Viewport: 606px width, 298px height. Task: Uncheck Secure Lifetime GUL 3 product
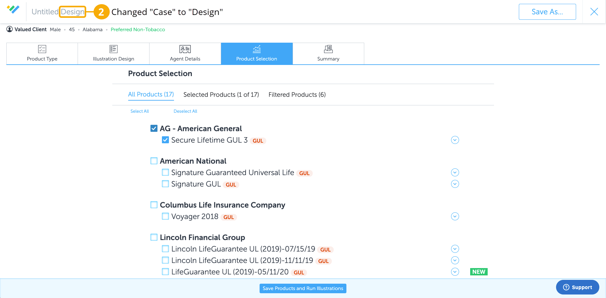(x=165, y=140)
